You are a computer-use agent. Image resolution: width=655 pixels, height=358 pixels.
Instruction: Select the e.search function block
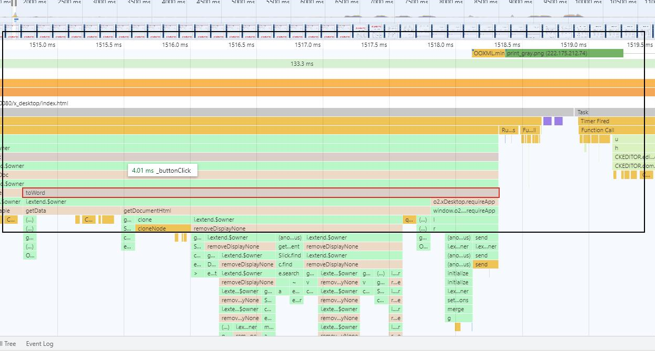point(290,273)
